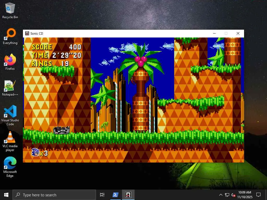Click the muted volume tray icon
Image resolution: width=267 pixels, height=200 pixels.
[x=233, y=195]
